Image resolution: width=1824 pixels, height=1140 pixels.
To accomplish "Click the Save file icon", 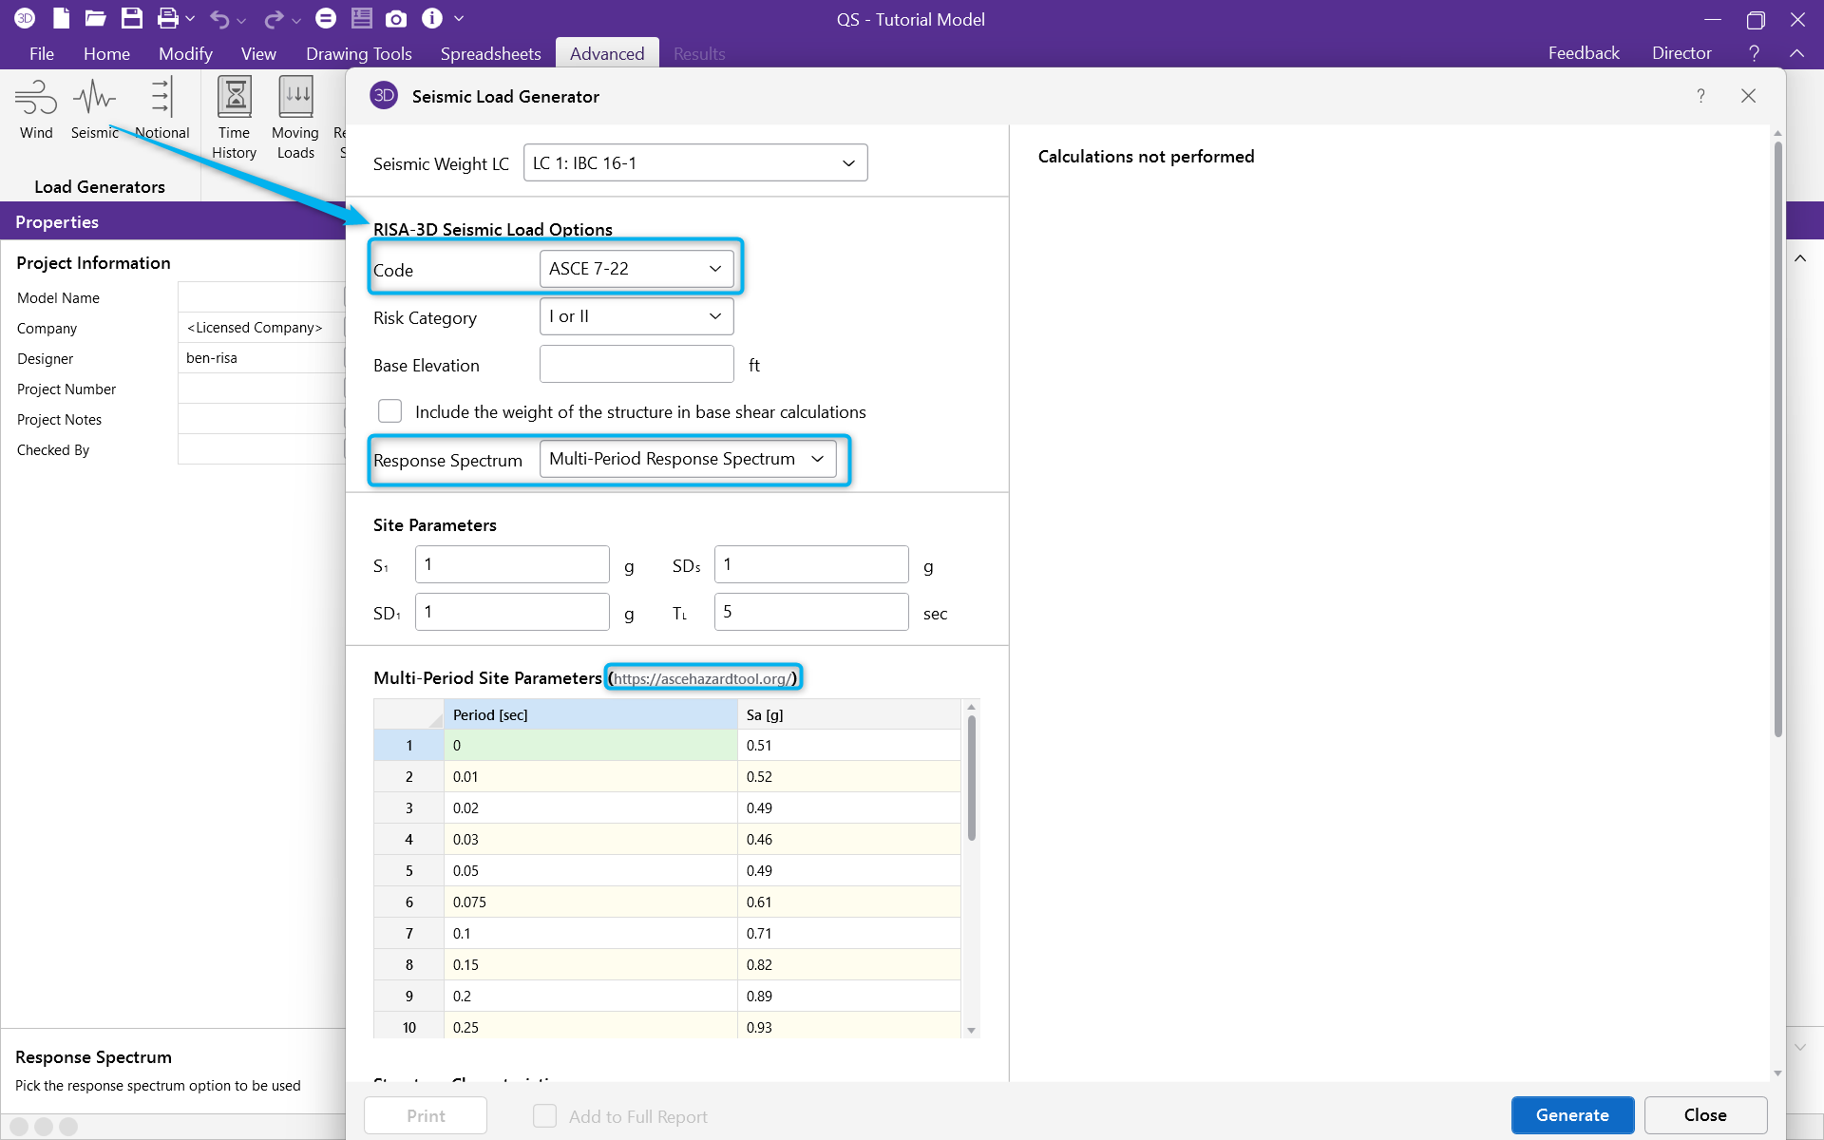I will click(x=132, y=18).
